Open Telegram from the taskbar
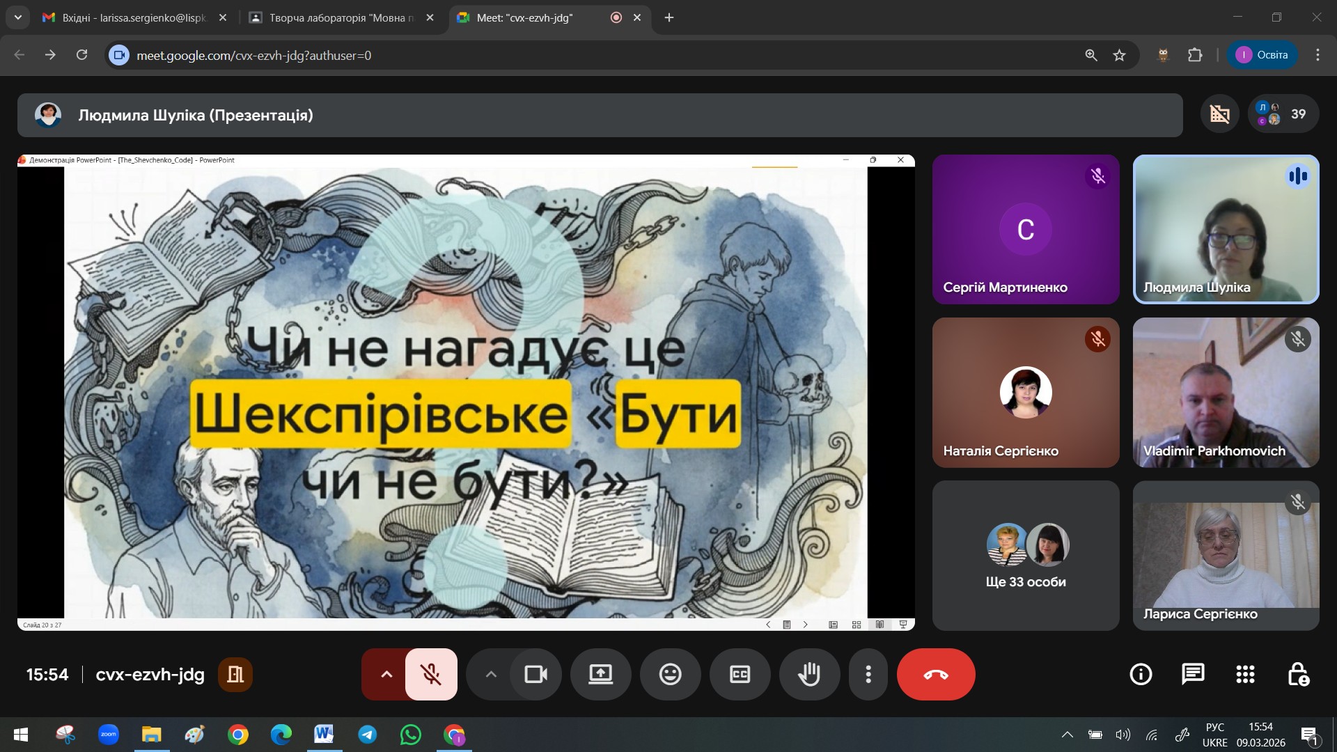 [368, 735]
